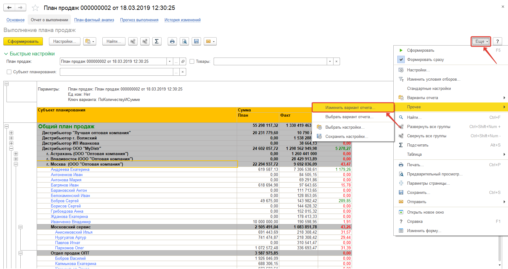Enable the Субъект планирования filter checkbox
508x269 pixels.
click(9, 72)
